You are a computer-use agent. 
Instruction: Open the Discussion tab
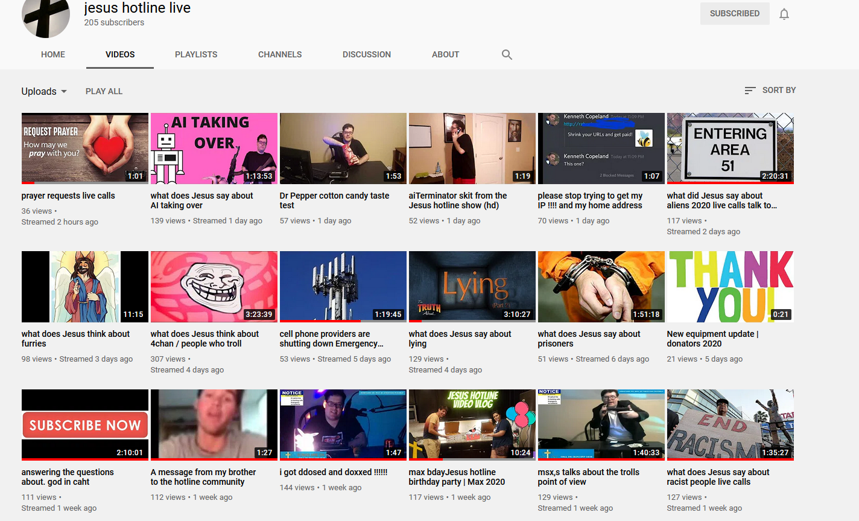367,54
